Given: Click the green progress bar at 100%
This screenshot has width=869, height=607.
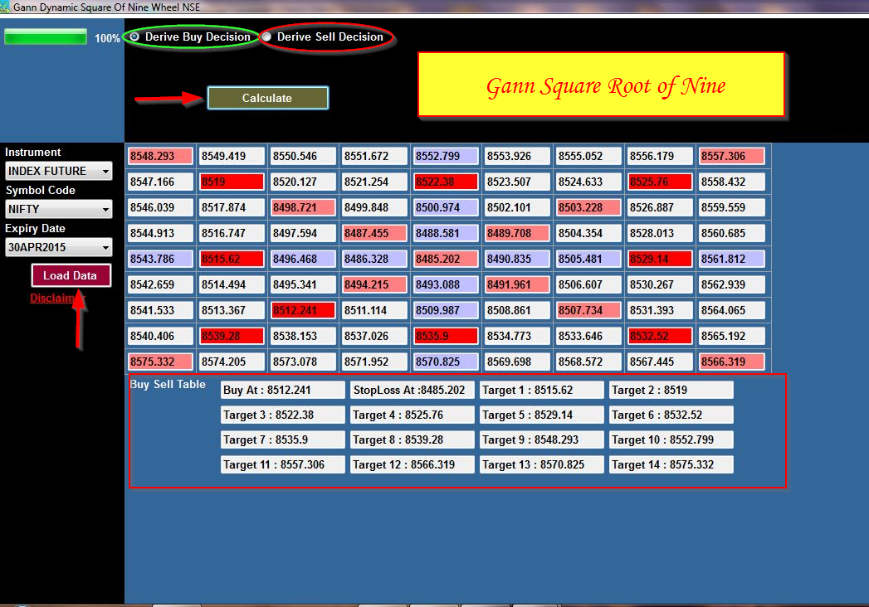Looking at the screenshot, I should click(46, 36).
